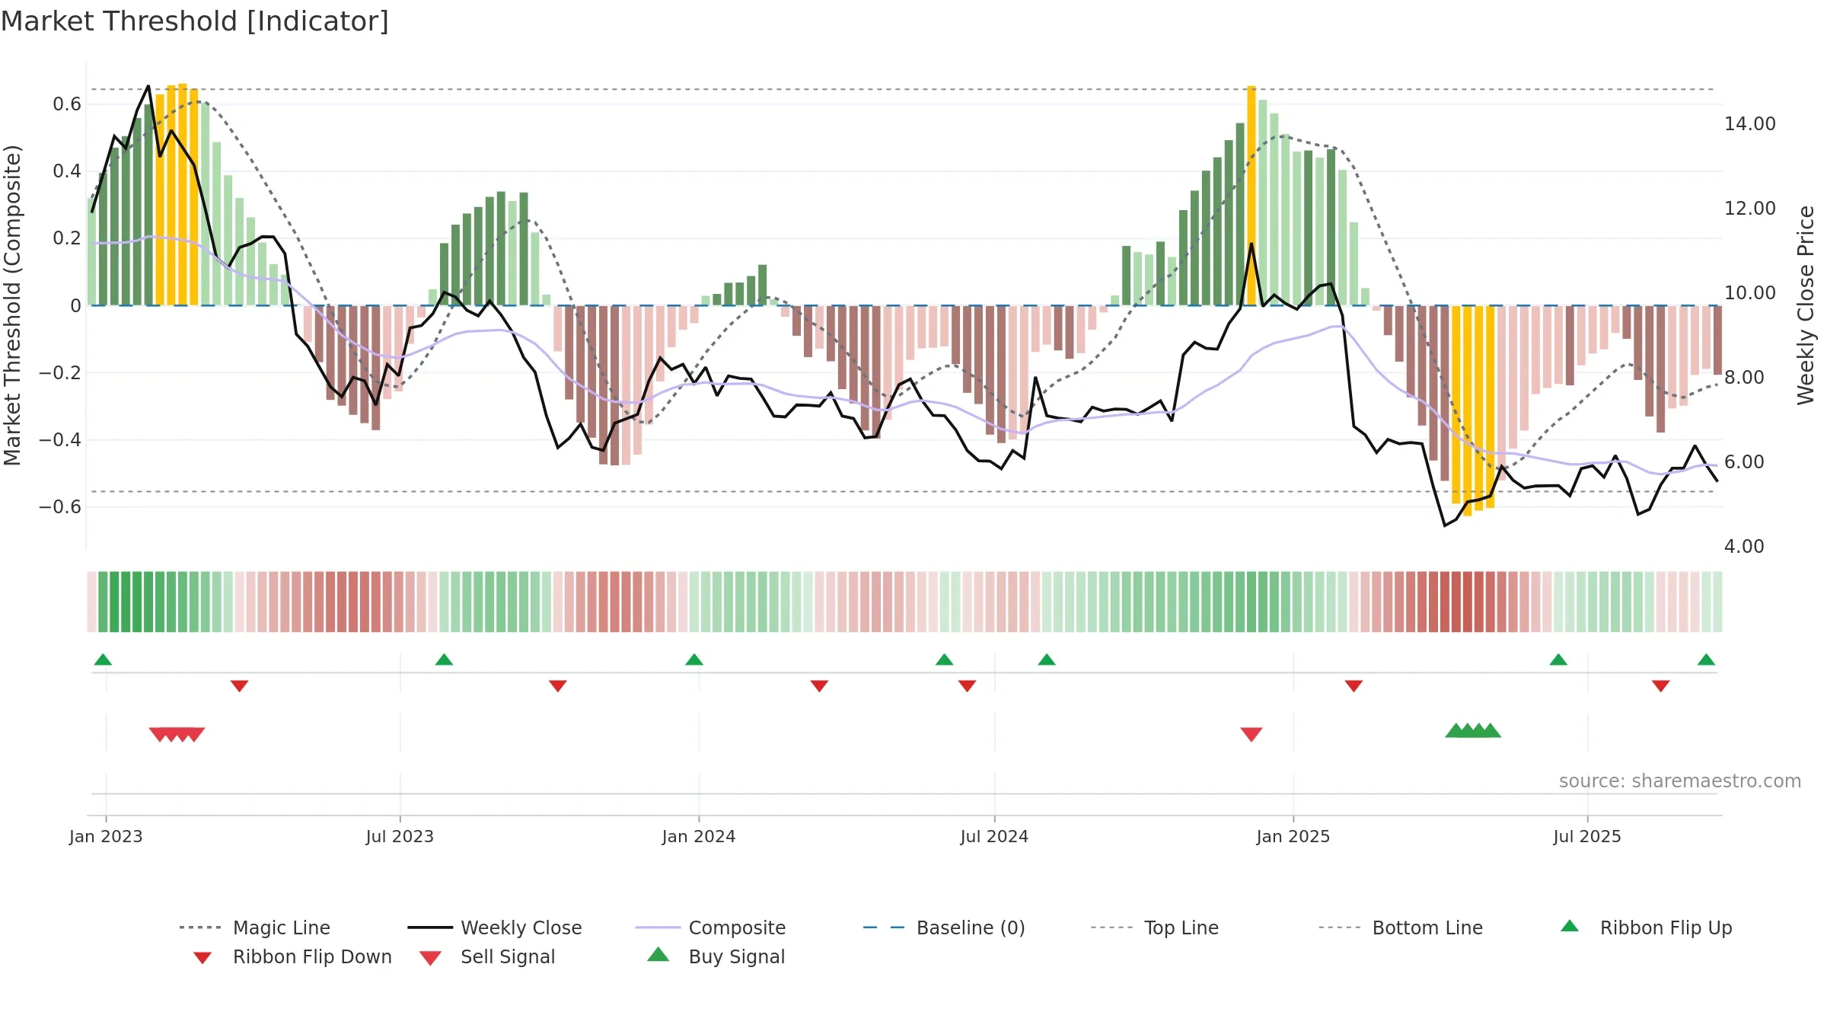Toggle the Magic Line legend entry

[255, 927]
